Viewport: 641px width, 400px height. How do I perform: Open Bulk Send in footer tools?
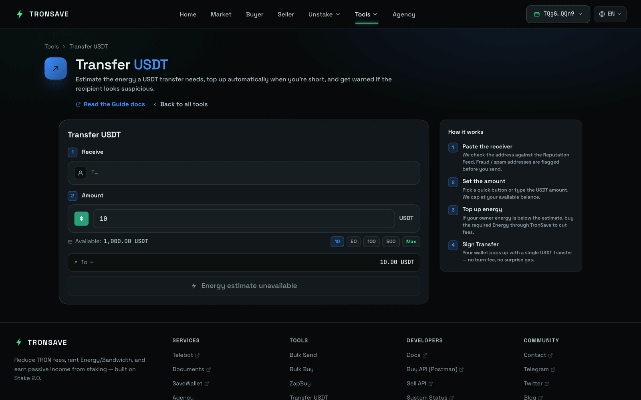303,355
